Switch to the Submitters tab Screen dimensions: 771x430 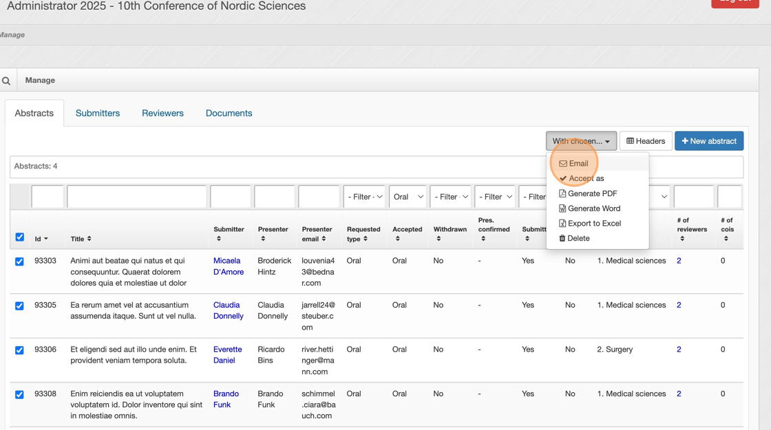[x=98, y=114]
